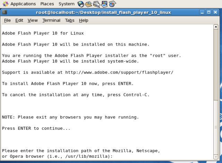Viewport: 222px width, 163px height.
Task: Launch the presentation app panel icon
Action: coord(104,4)
